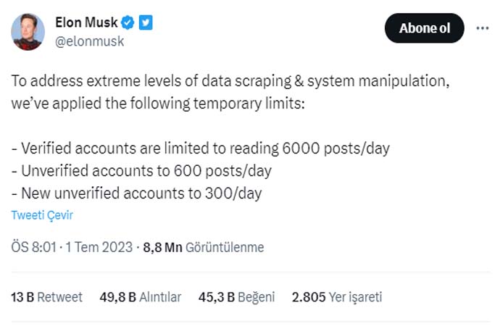Click the Abone ol subscribe button
The height and width of the screenshot is (326, 500).
(x=425, y=28)
